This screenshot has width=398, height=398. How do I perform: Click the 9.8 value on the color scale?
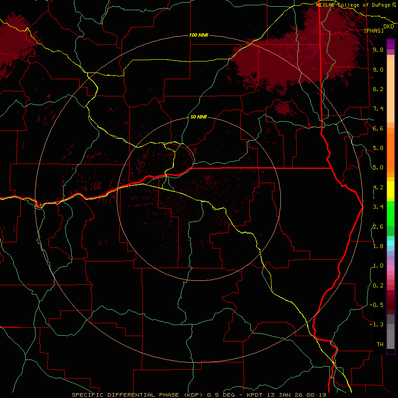point(378,50)
